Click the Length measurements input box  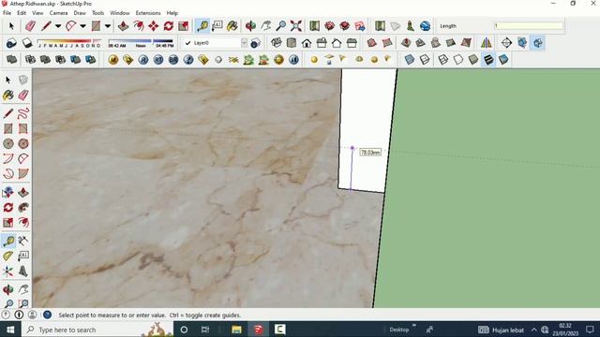pos(529,25)
